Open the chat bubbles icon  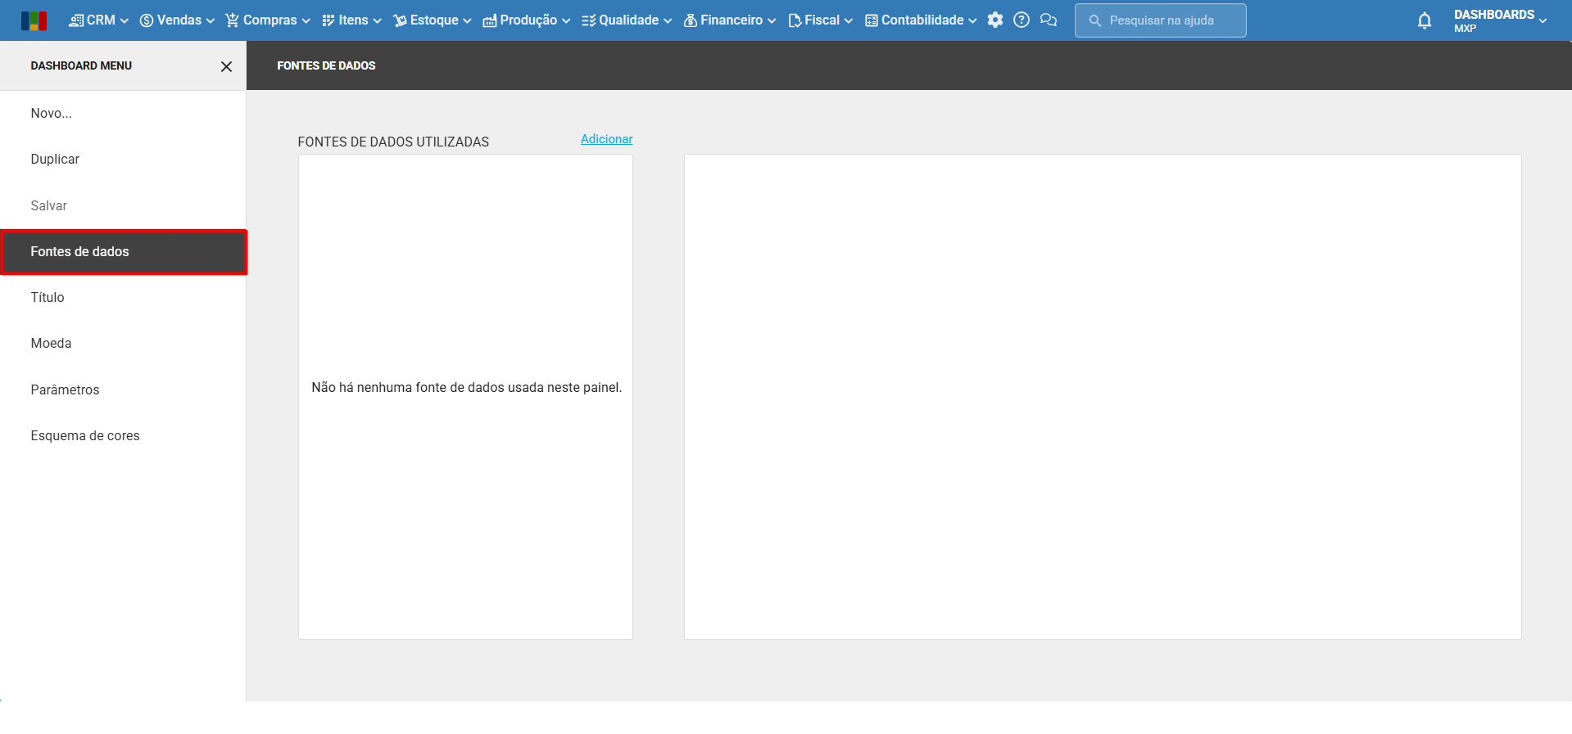[x=1049, y=20]
